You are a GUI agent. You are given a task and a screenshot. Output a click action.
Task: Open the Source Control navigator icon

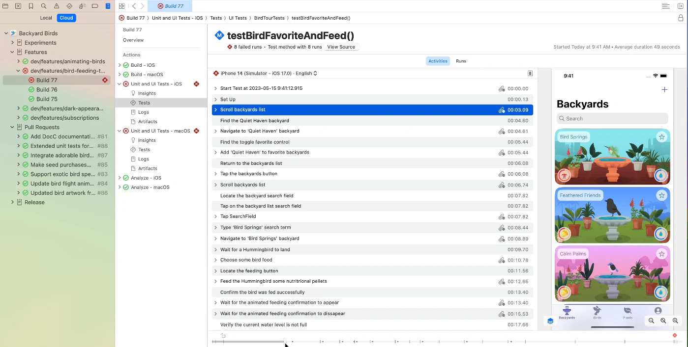pyautogui.click(x=18, y=6)
